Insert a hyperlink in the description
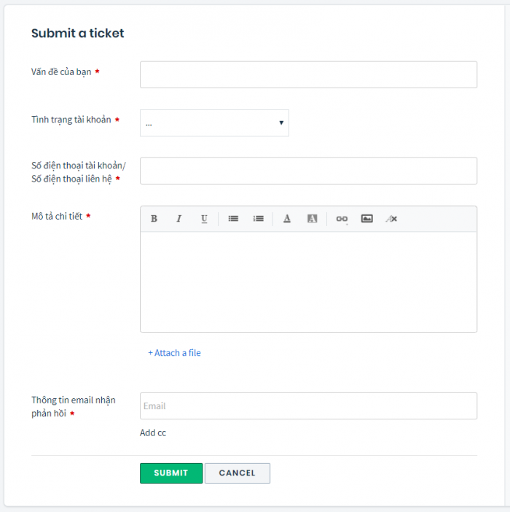Viewport: 510px width, 512px height. [x=342, y=219]
